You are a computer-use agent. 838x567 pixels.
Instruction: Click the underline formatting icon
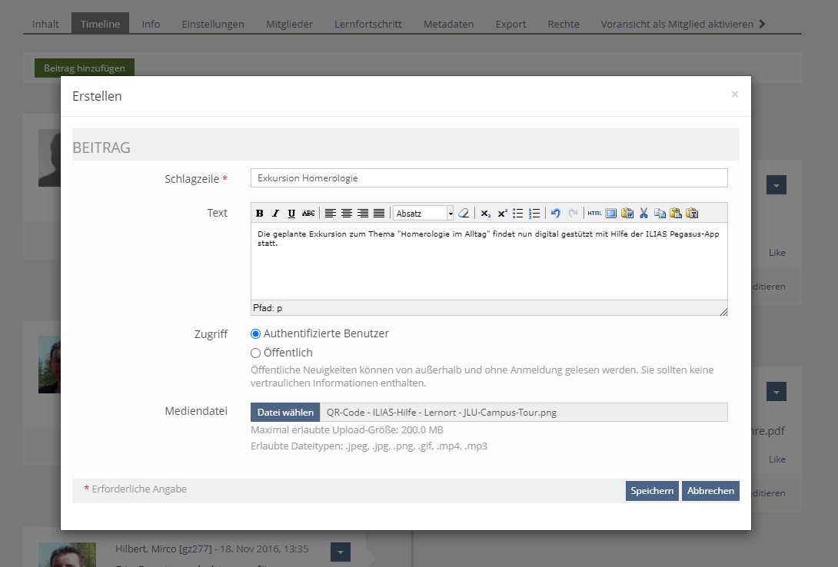coord(291,214)
